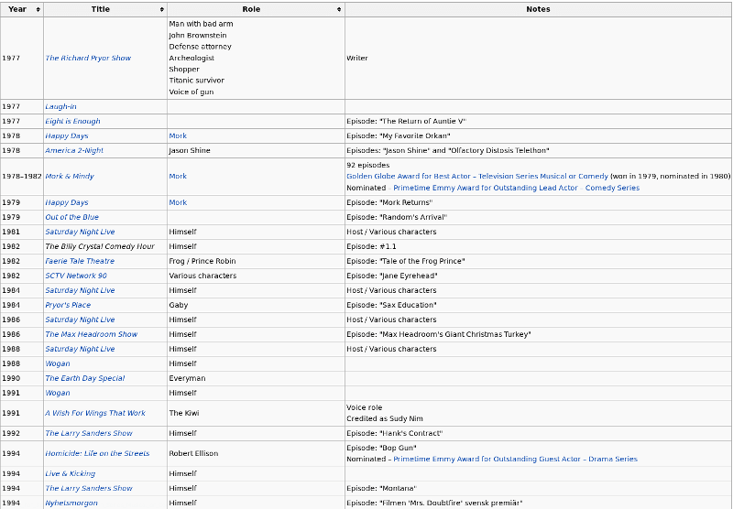Open the Mork role link in 1978 Happy Days row
Screen dimensions: 733x509
pos(178,135)
